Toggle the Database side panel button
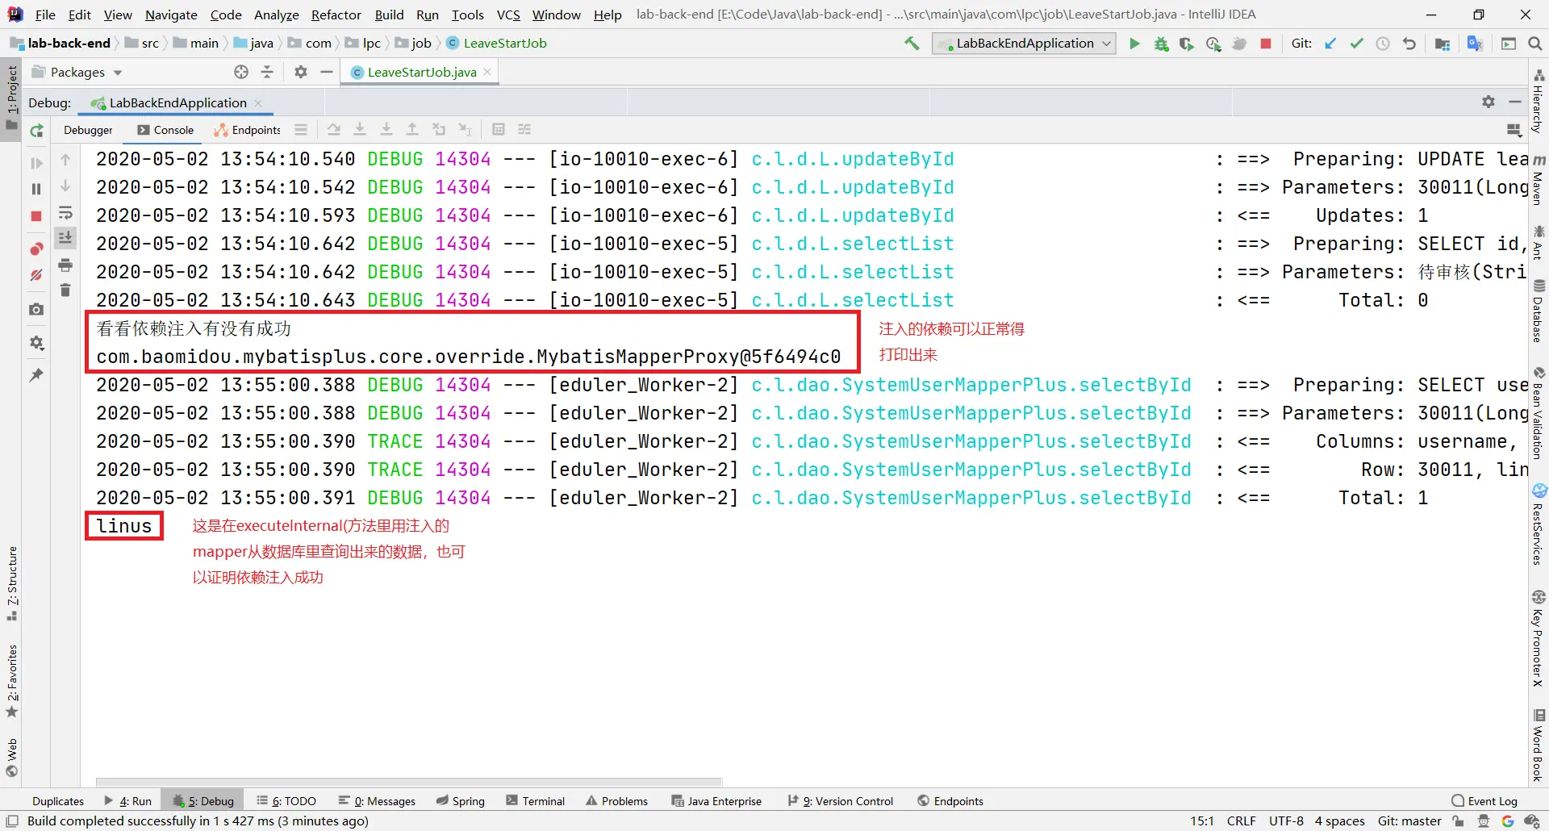 click(x=1539, y=311)
